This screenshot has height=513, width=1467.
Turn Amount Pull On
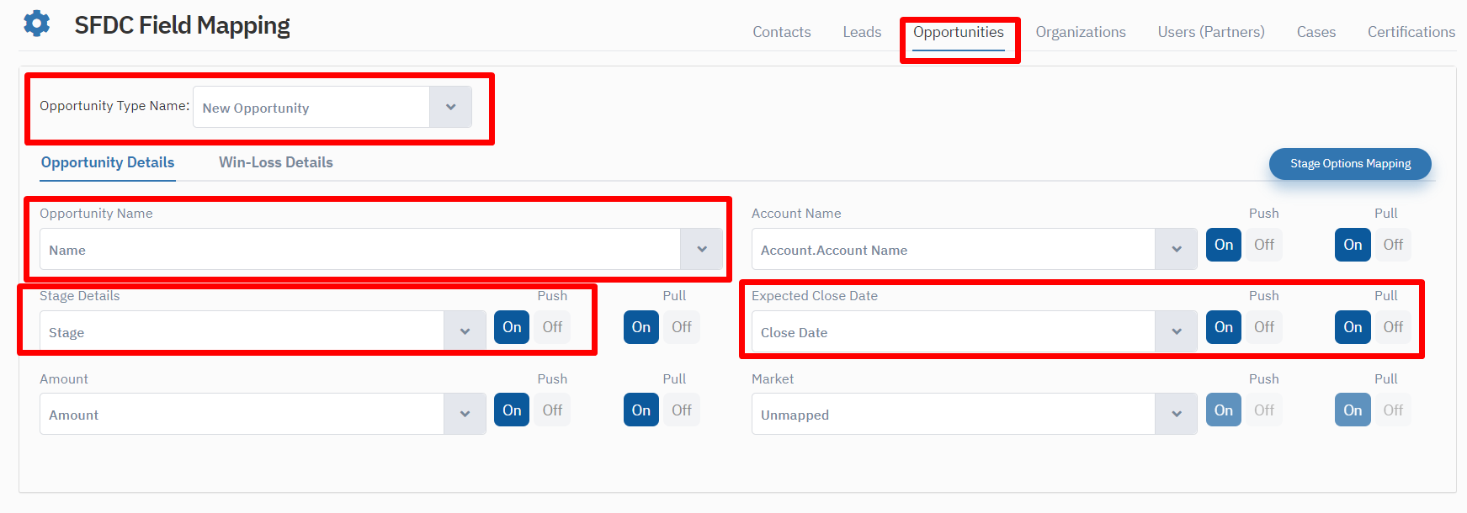[x=641, y=410]
